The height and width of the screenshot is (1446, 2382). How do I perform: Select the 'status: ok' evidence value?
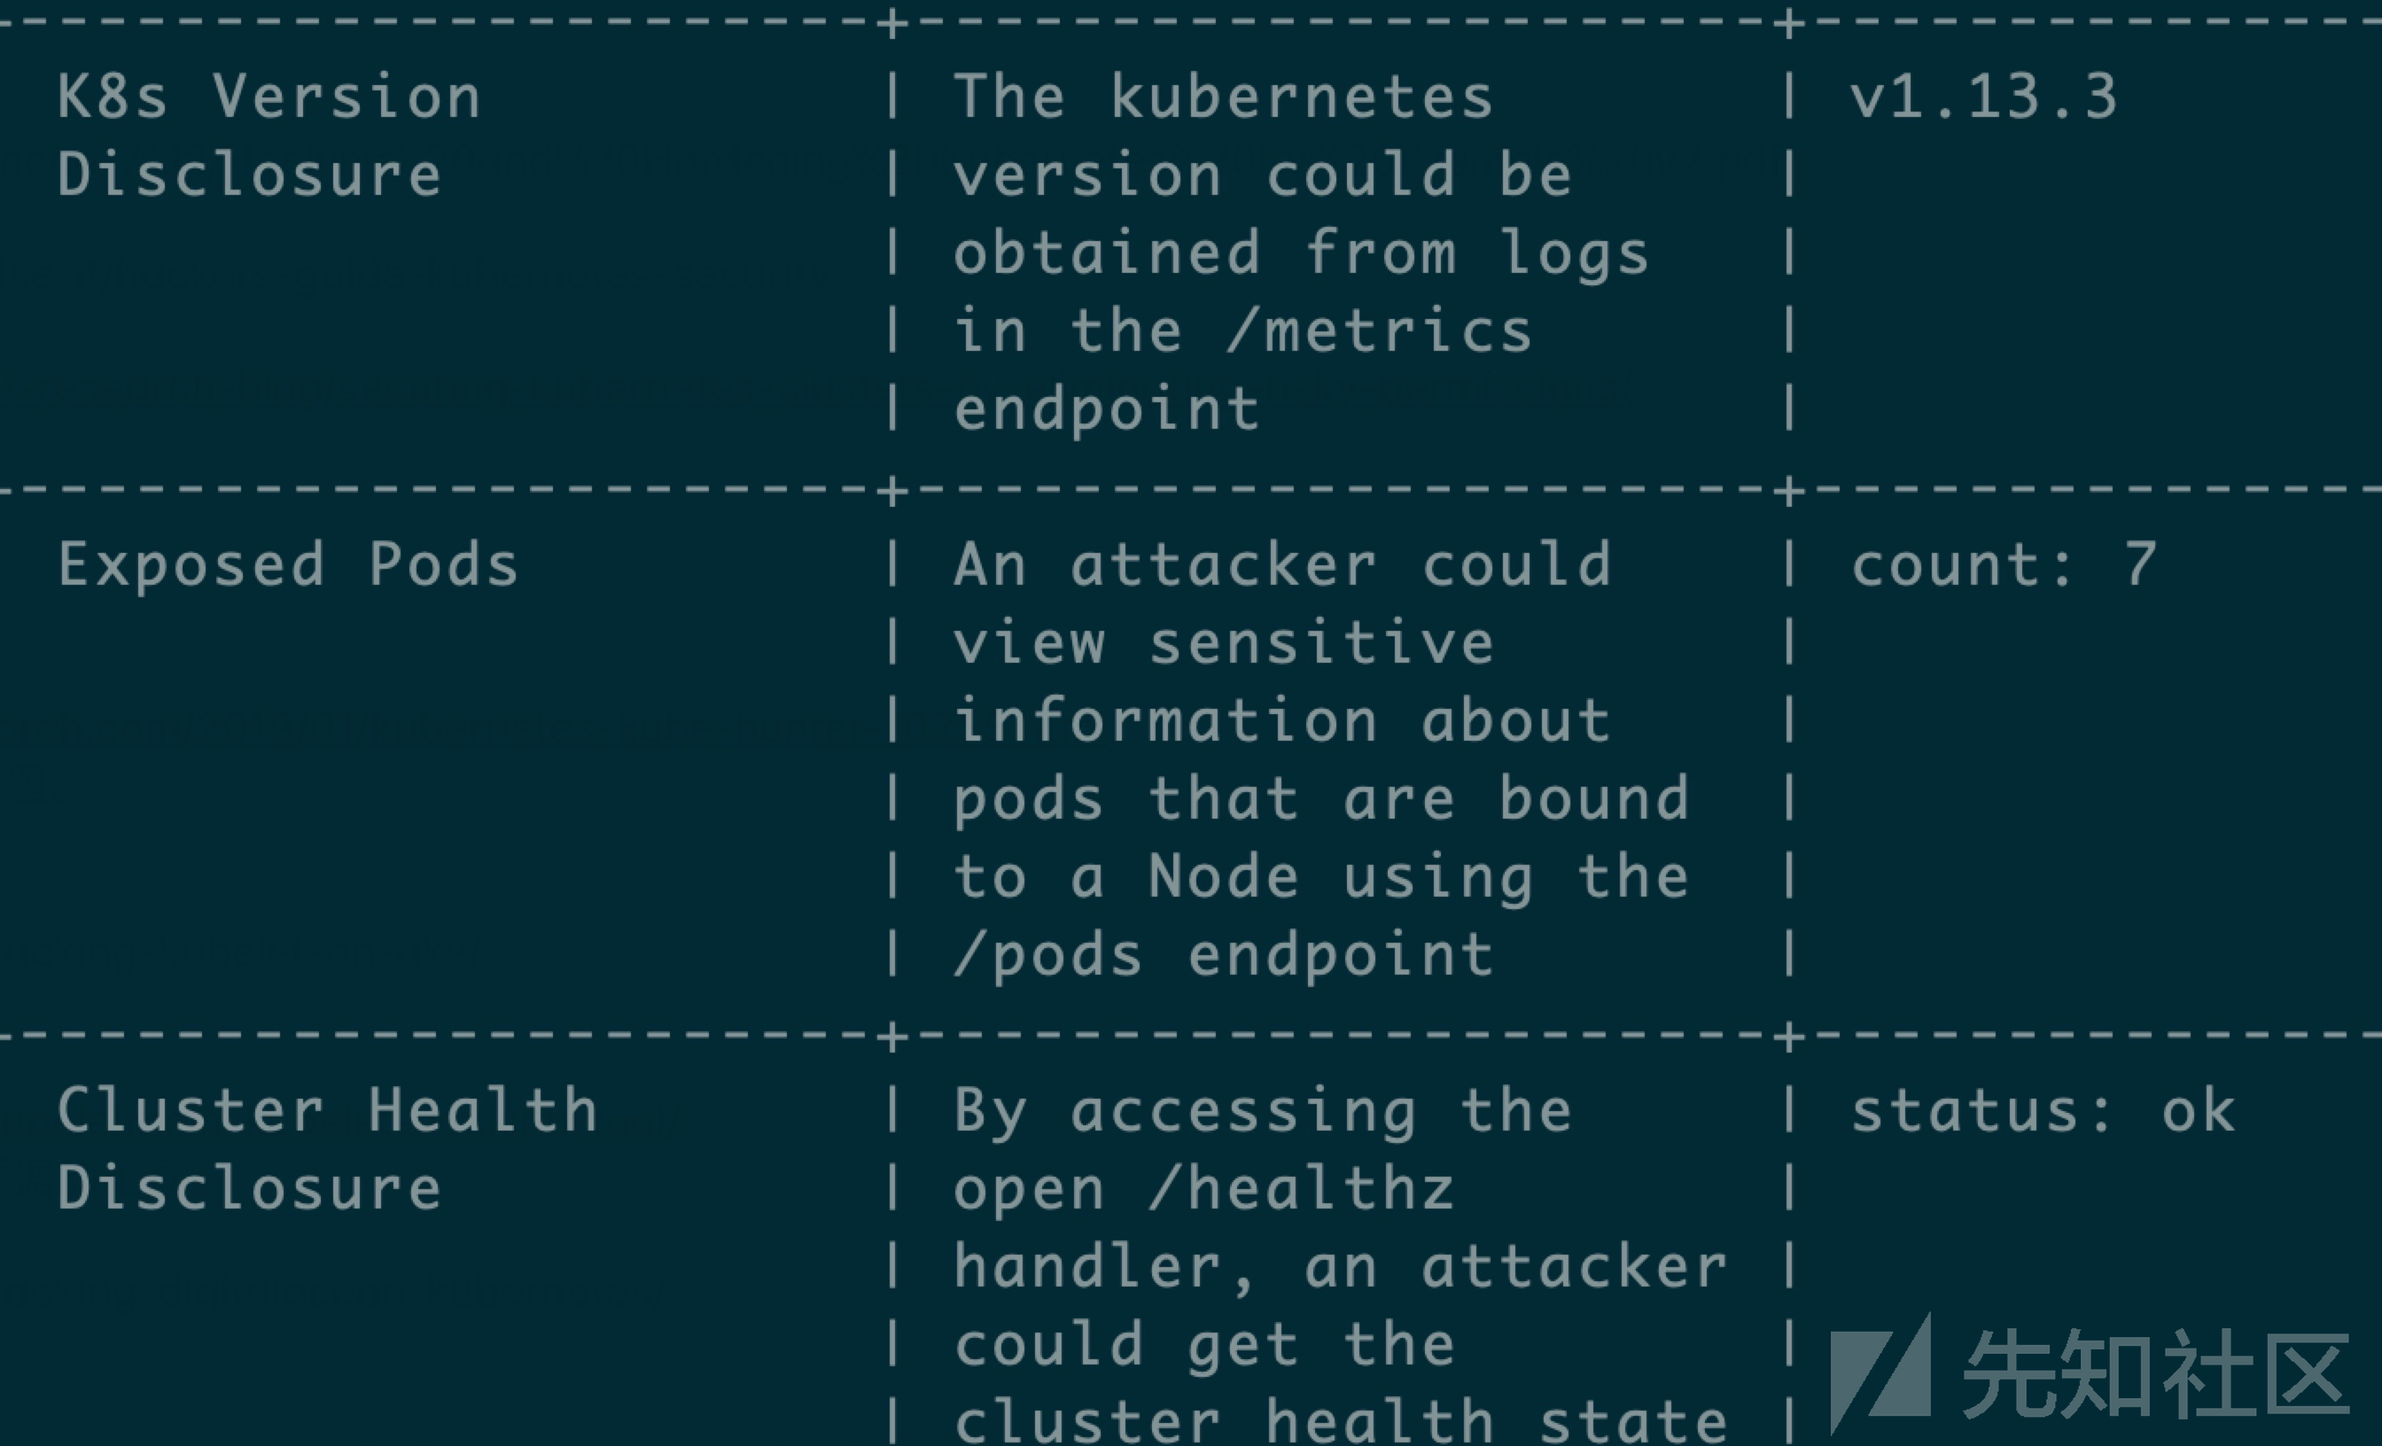pos(2042,1109)
